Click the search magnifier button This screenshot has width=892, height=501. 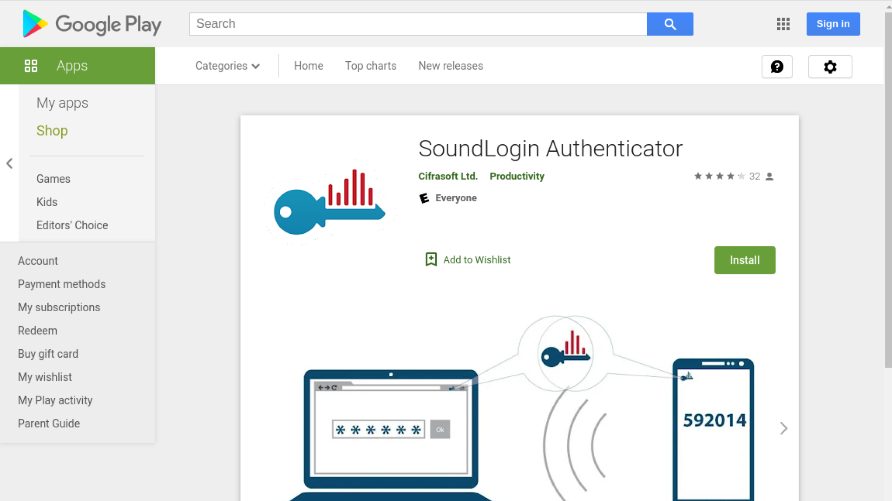click(x=670, y=24)
